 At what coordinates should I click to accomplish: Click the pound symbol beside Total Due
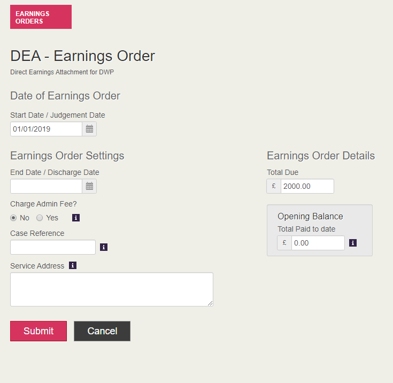[274, 186]
